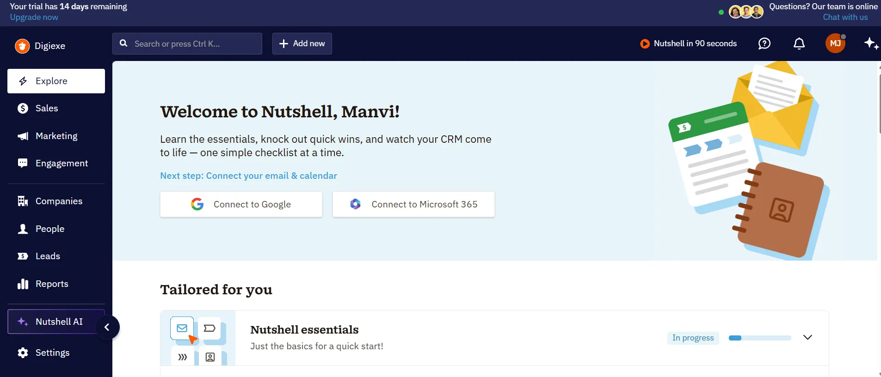Click the Settings gear icon
The width and height of the screenshot is (881, 377).
pos(23,353)
